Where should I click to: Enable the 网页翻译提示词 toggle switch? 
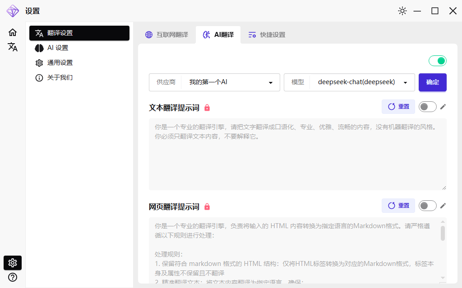[427, 206]
